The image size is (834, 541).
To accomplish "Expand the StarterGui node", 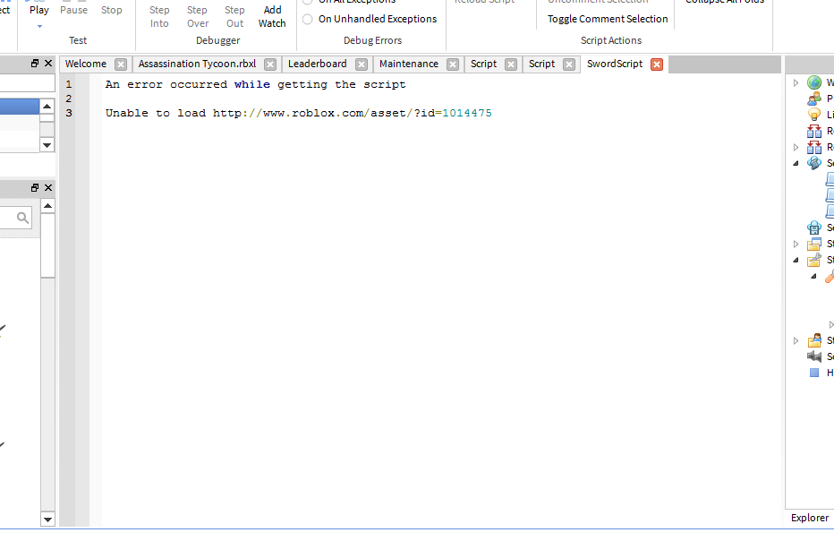I will pyautogui.click(x=796, y=244).
